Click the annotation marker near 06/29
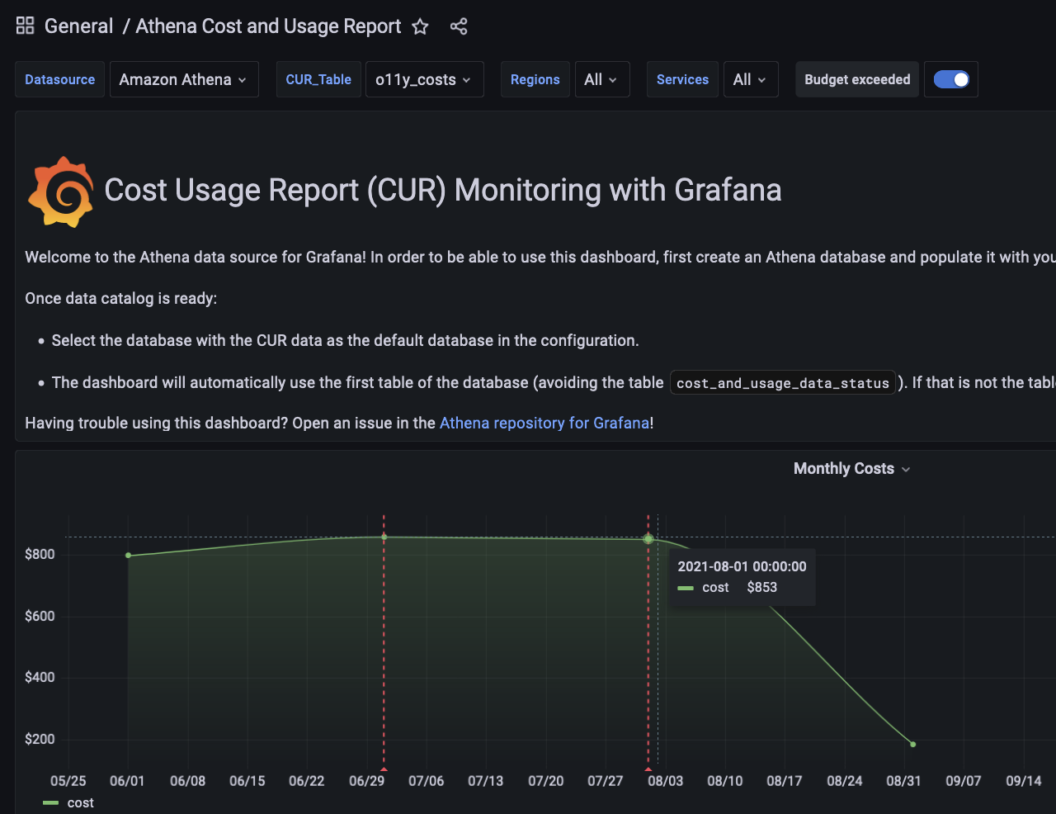The height and width of the screenshot is (814, 1056). pyautogui.click(x=384, y=769)
